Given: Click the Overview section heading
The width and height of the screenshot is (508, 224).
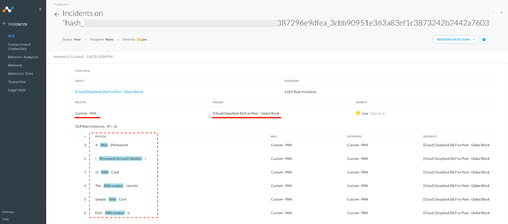Looking at the screenshot, I should tap(83, 71).
